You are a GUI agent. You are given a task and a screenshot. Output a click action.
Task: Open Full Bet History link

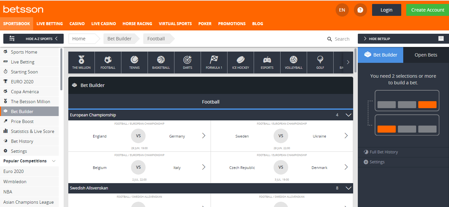(381, 152)
